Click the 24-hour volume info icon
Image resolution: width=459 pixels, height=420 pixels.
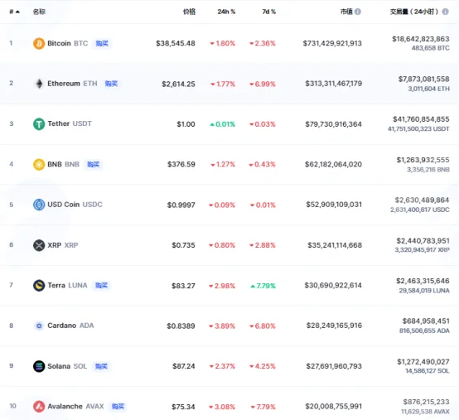[445, 12]
